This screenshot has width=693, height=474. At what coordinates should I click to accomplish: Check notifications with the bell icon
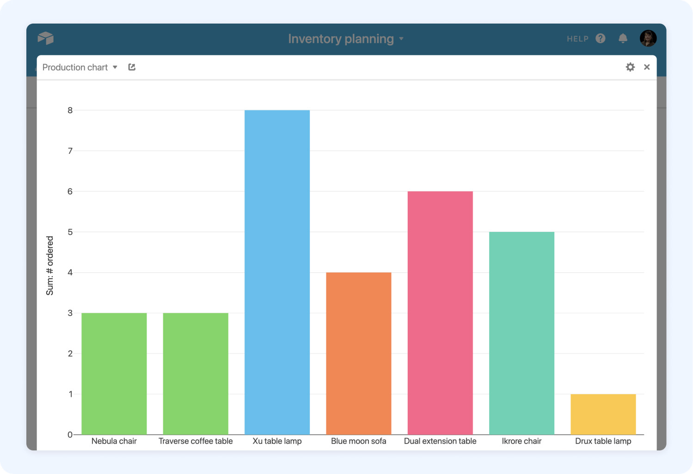point(623,38)
